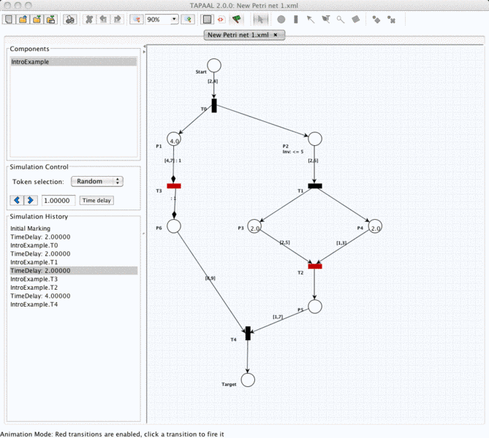Toggle animation mode with the green flag icon

coord(236,19)
